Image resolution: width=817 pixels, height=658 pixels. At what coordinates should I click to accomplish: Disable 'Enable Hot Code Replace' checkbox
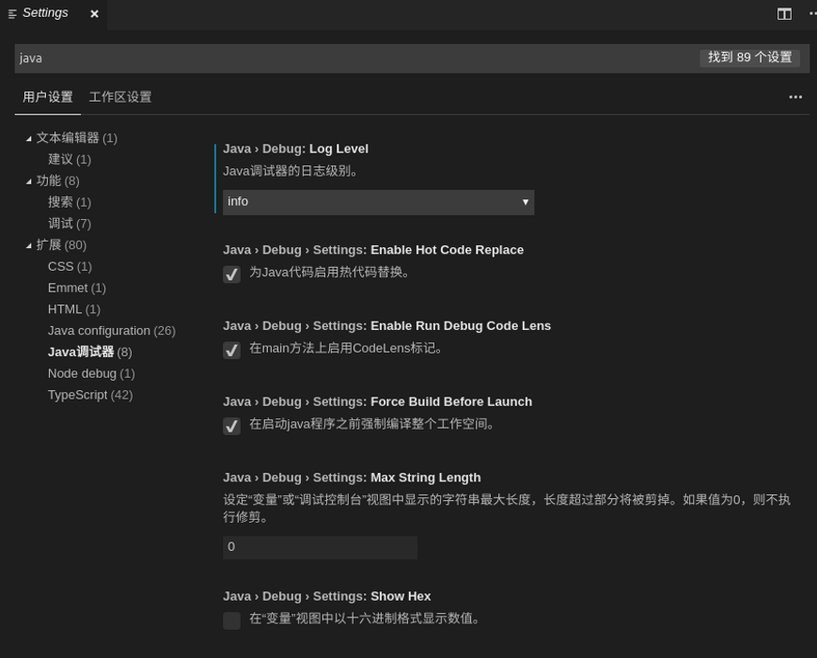(231, 274)
